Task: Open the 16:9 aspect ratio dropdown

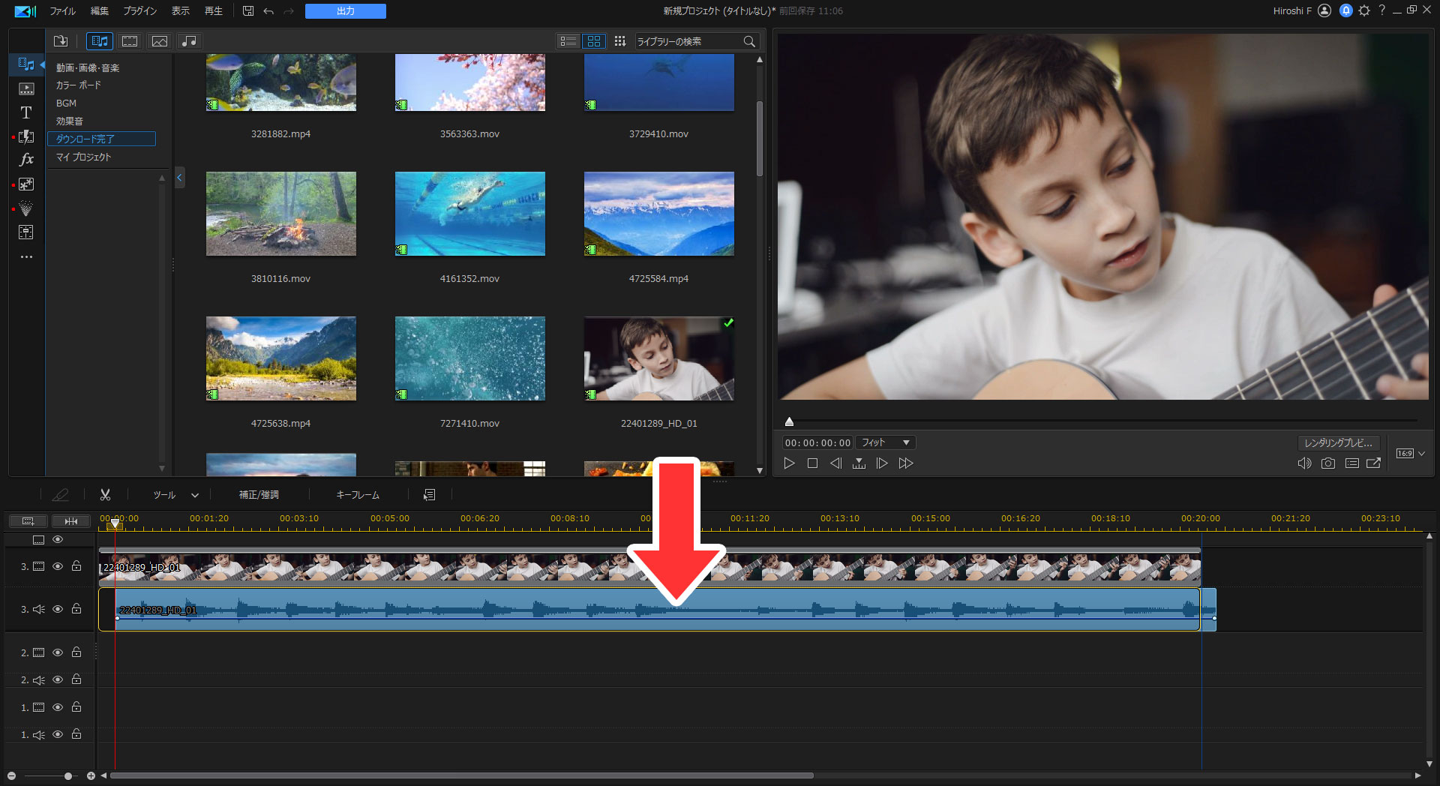Action: point(1411,453)
